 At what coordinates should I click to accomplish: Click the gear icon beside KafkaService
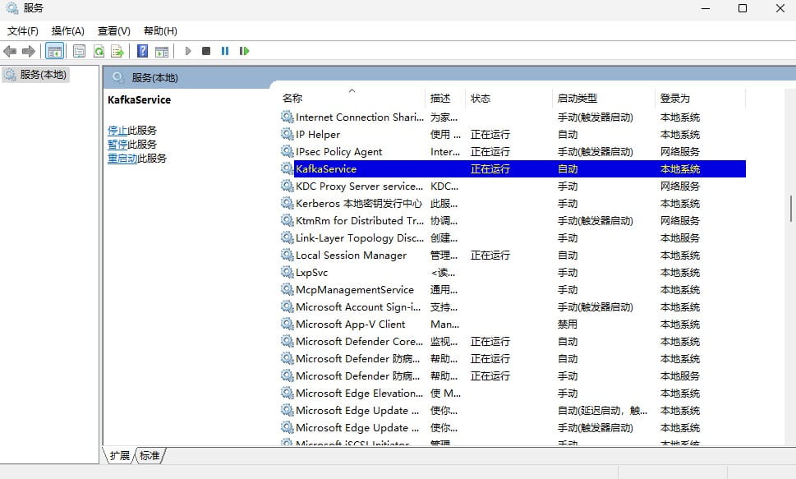pyautogui.click(x=288, y=168)
